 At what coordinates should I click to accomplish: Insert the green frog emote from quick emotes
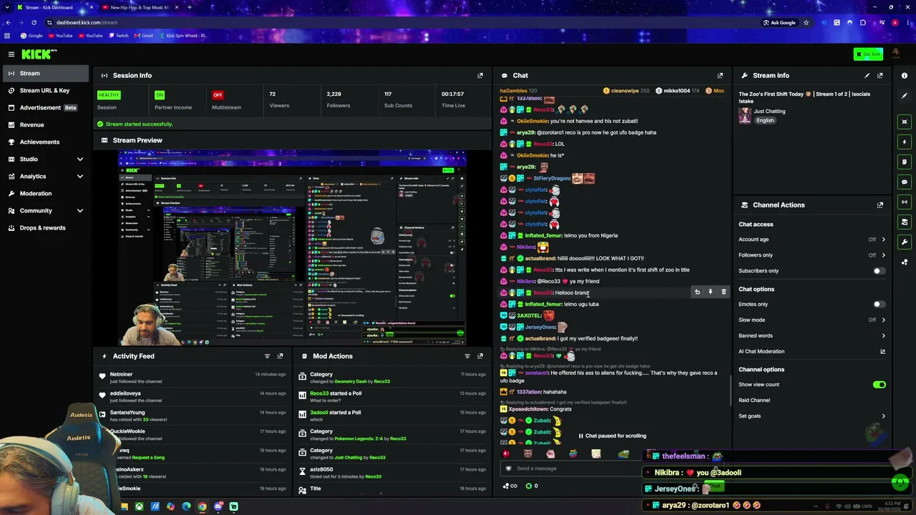[624, 453]
